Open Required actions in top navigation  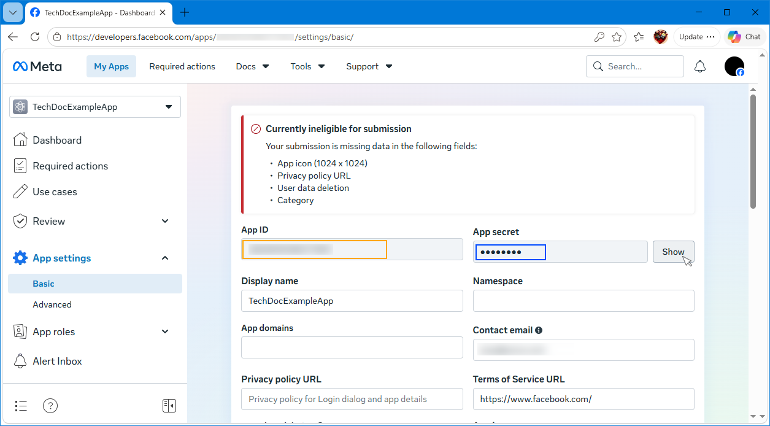tap(182, 66)
